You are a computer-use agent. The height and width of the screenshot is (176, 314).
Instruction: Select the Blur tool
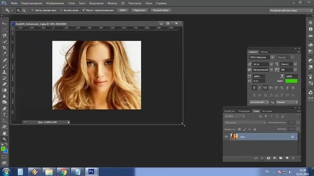coord(4,96)
